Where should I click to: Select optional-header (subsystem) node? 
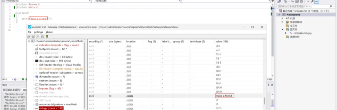pos(61,73)
